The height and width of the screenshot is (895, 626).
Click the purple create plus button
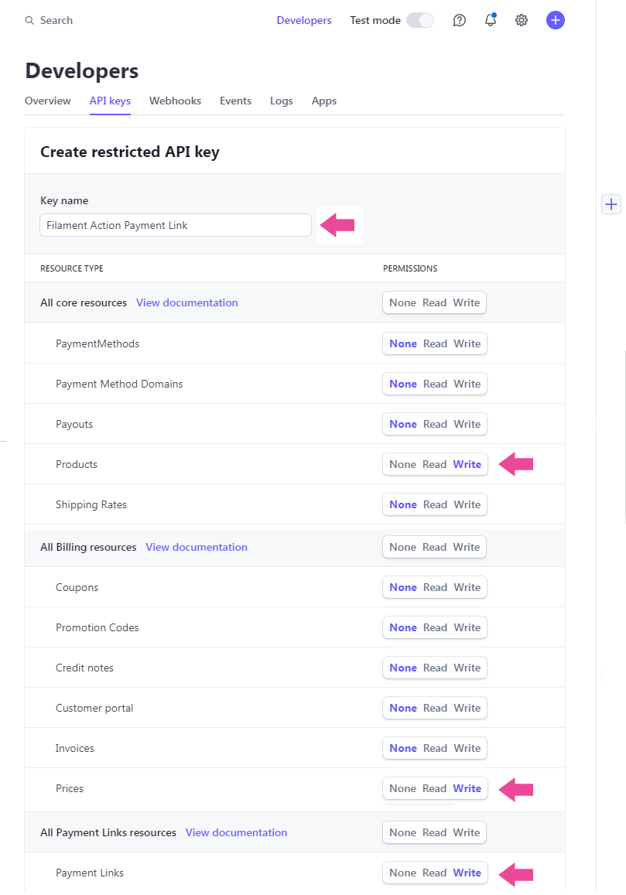555,21
